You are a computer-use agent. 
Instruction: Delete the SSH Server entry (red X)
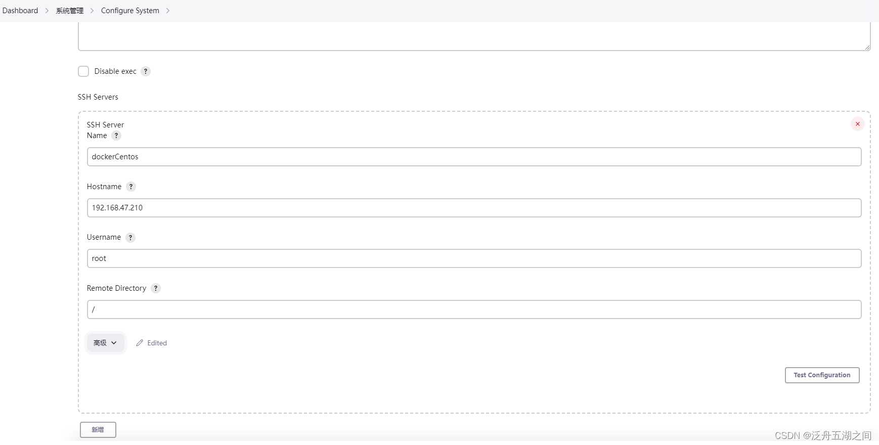(858, 124)
